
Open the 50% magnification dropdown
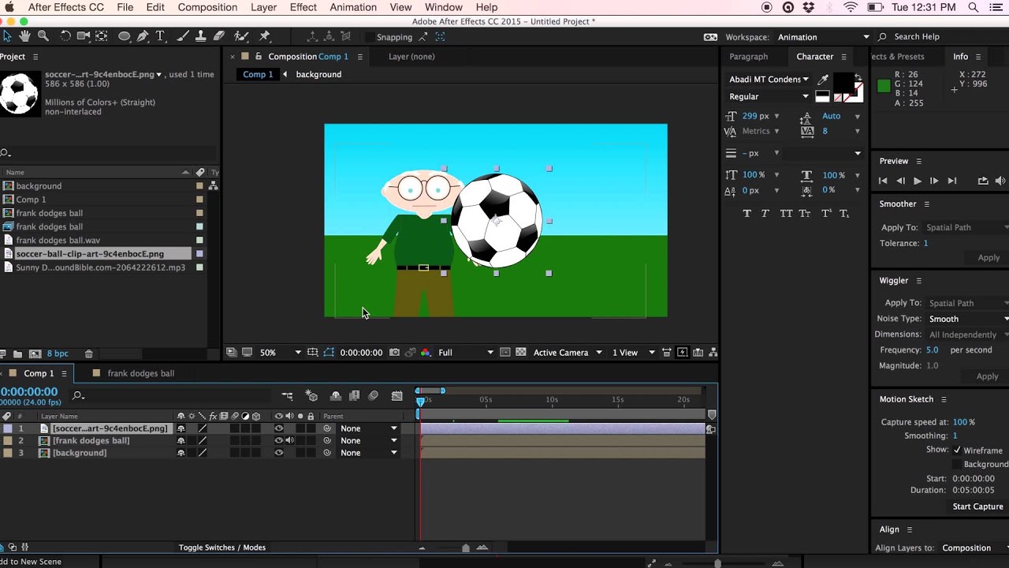(281, 353)
